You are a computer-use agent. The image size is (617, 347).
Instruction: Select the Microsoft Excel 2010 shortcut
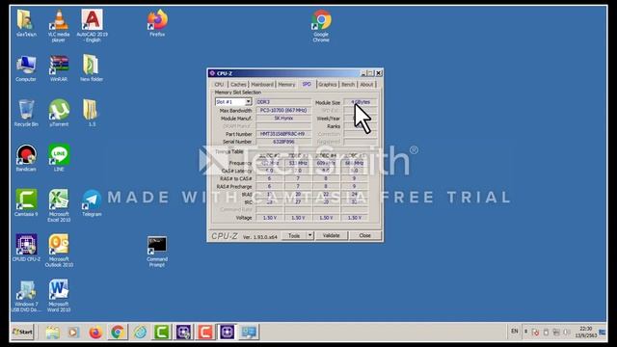59,205
